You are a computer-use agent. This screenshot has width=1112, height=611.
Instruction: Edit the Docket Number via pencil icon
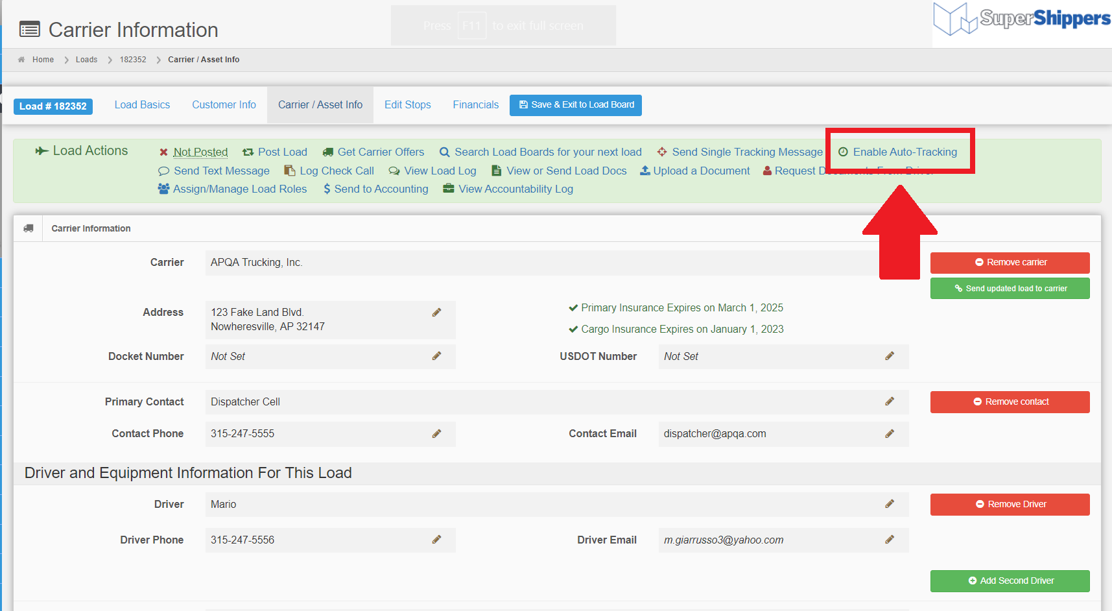[436, 356]
